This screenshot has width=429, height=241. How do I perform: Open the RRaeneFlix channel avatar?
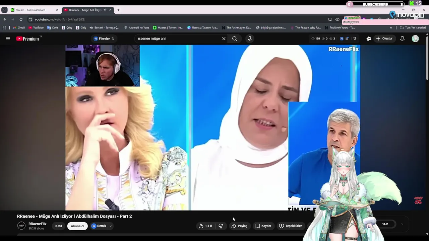(x=21, y=226)
